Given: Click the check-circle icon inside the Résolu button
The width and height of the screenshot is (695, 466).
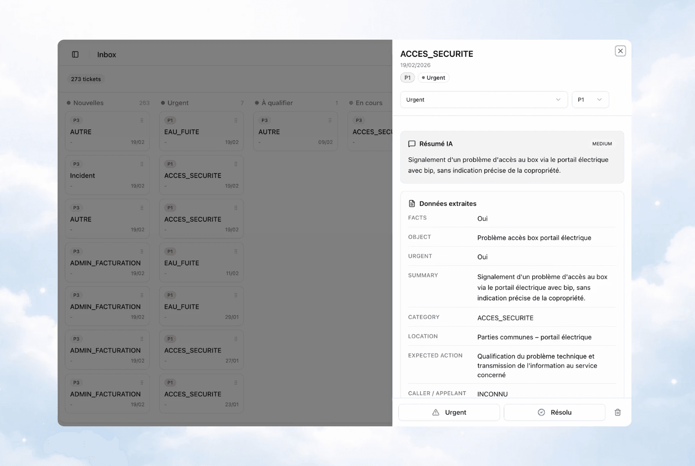Looking at the screenshot, I should click(x=541, y=412).
